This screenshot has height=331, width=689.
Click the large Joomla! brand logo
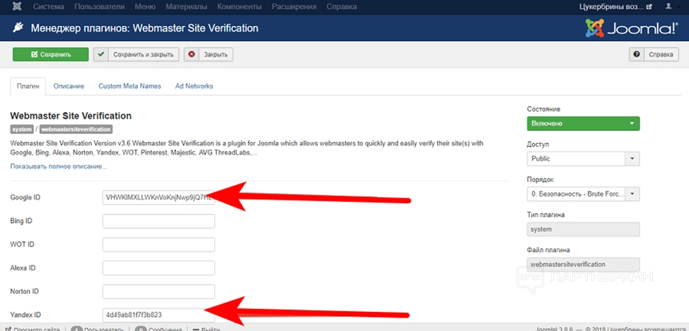pos(632,28)
